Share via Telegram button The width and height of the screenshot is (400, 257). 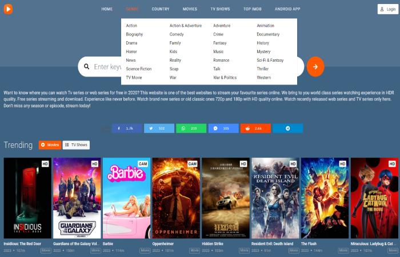(288, 128)
